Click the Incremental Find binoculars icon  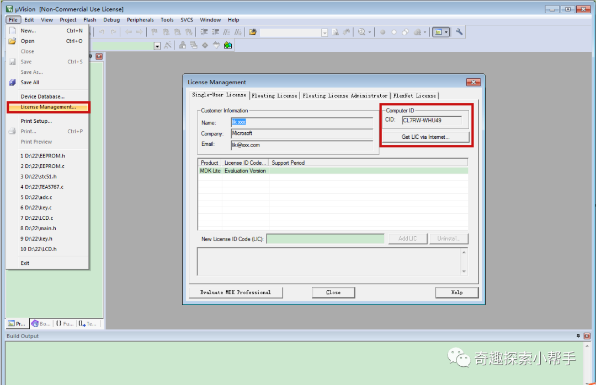(x=346, y=32)
